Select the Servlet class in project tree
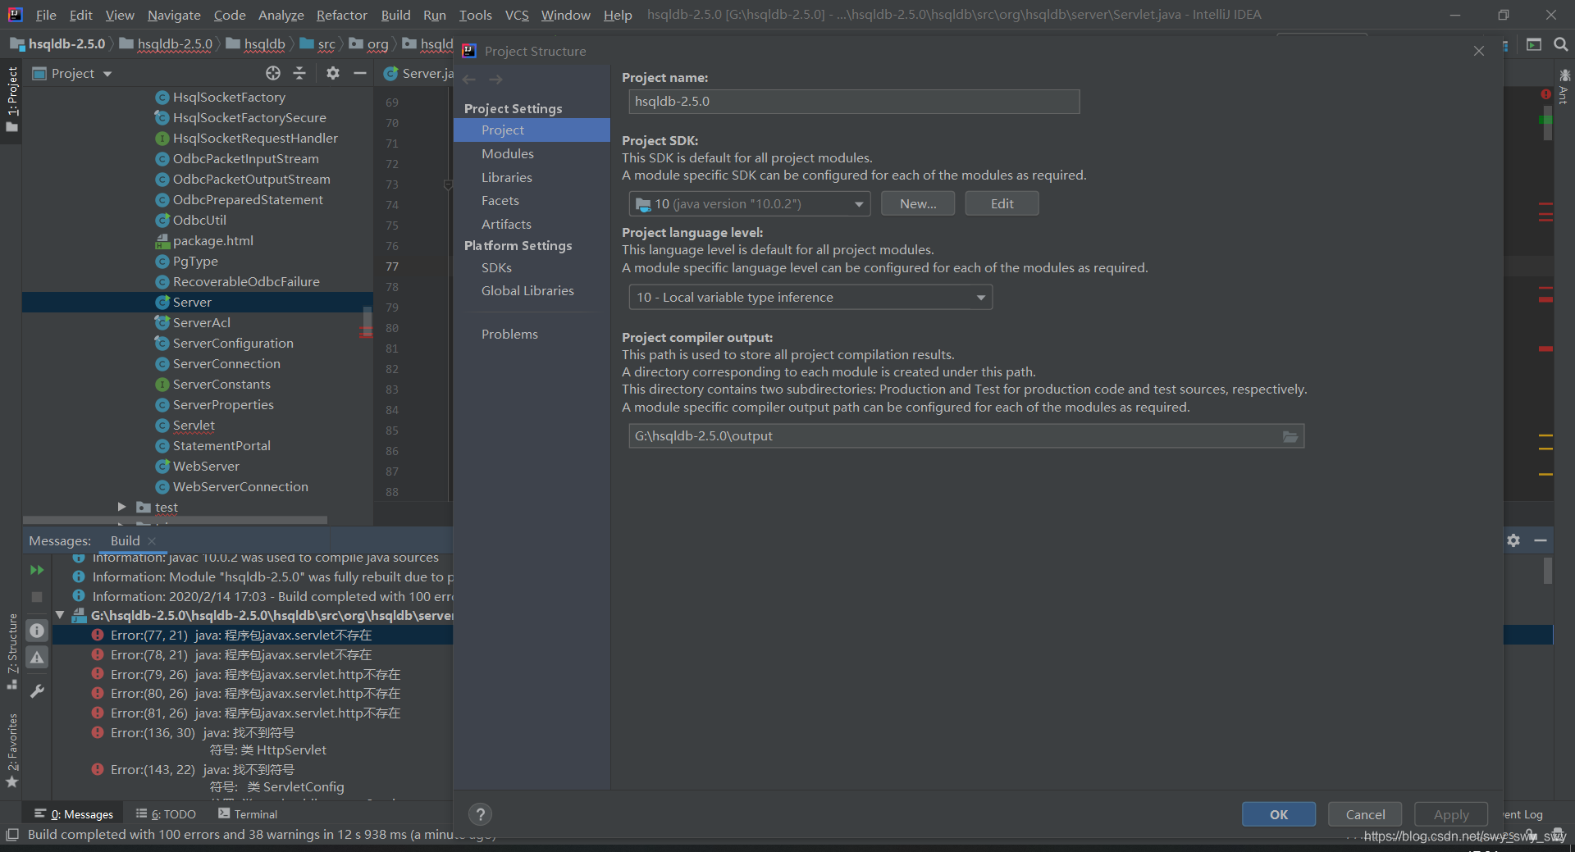The height and width of the screenshot is (852, 1575). tap(194, 425)
